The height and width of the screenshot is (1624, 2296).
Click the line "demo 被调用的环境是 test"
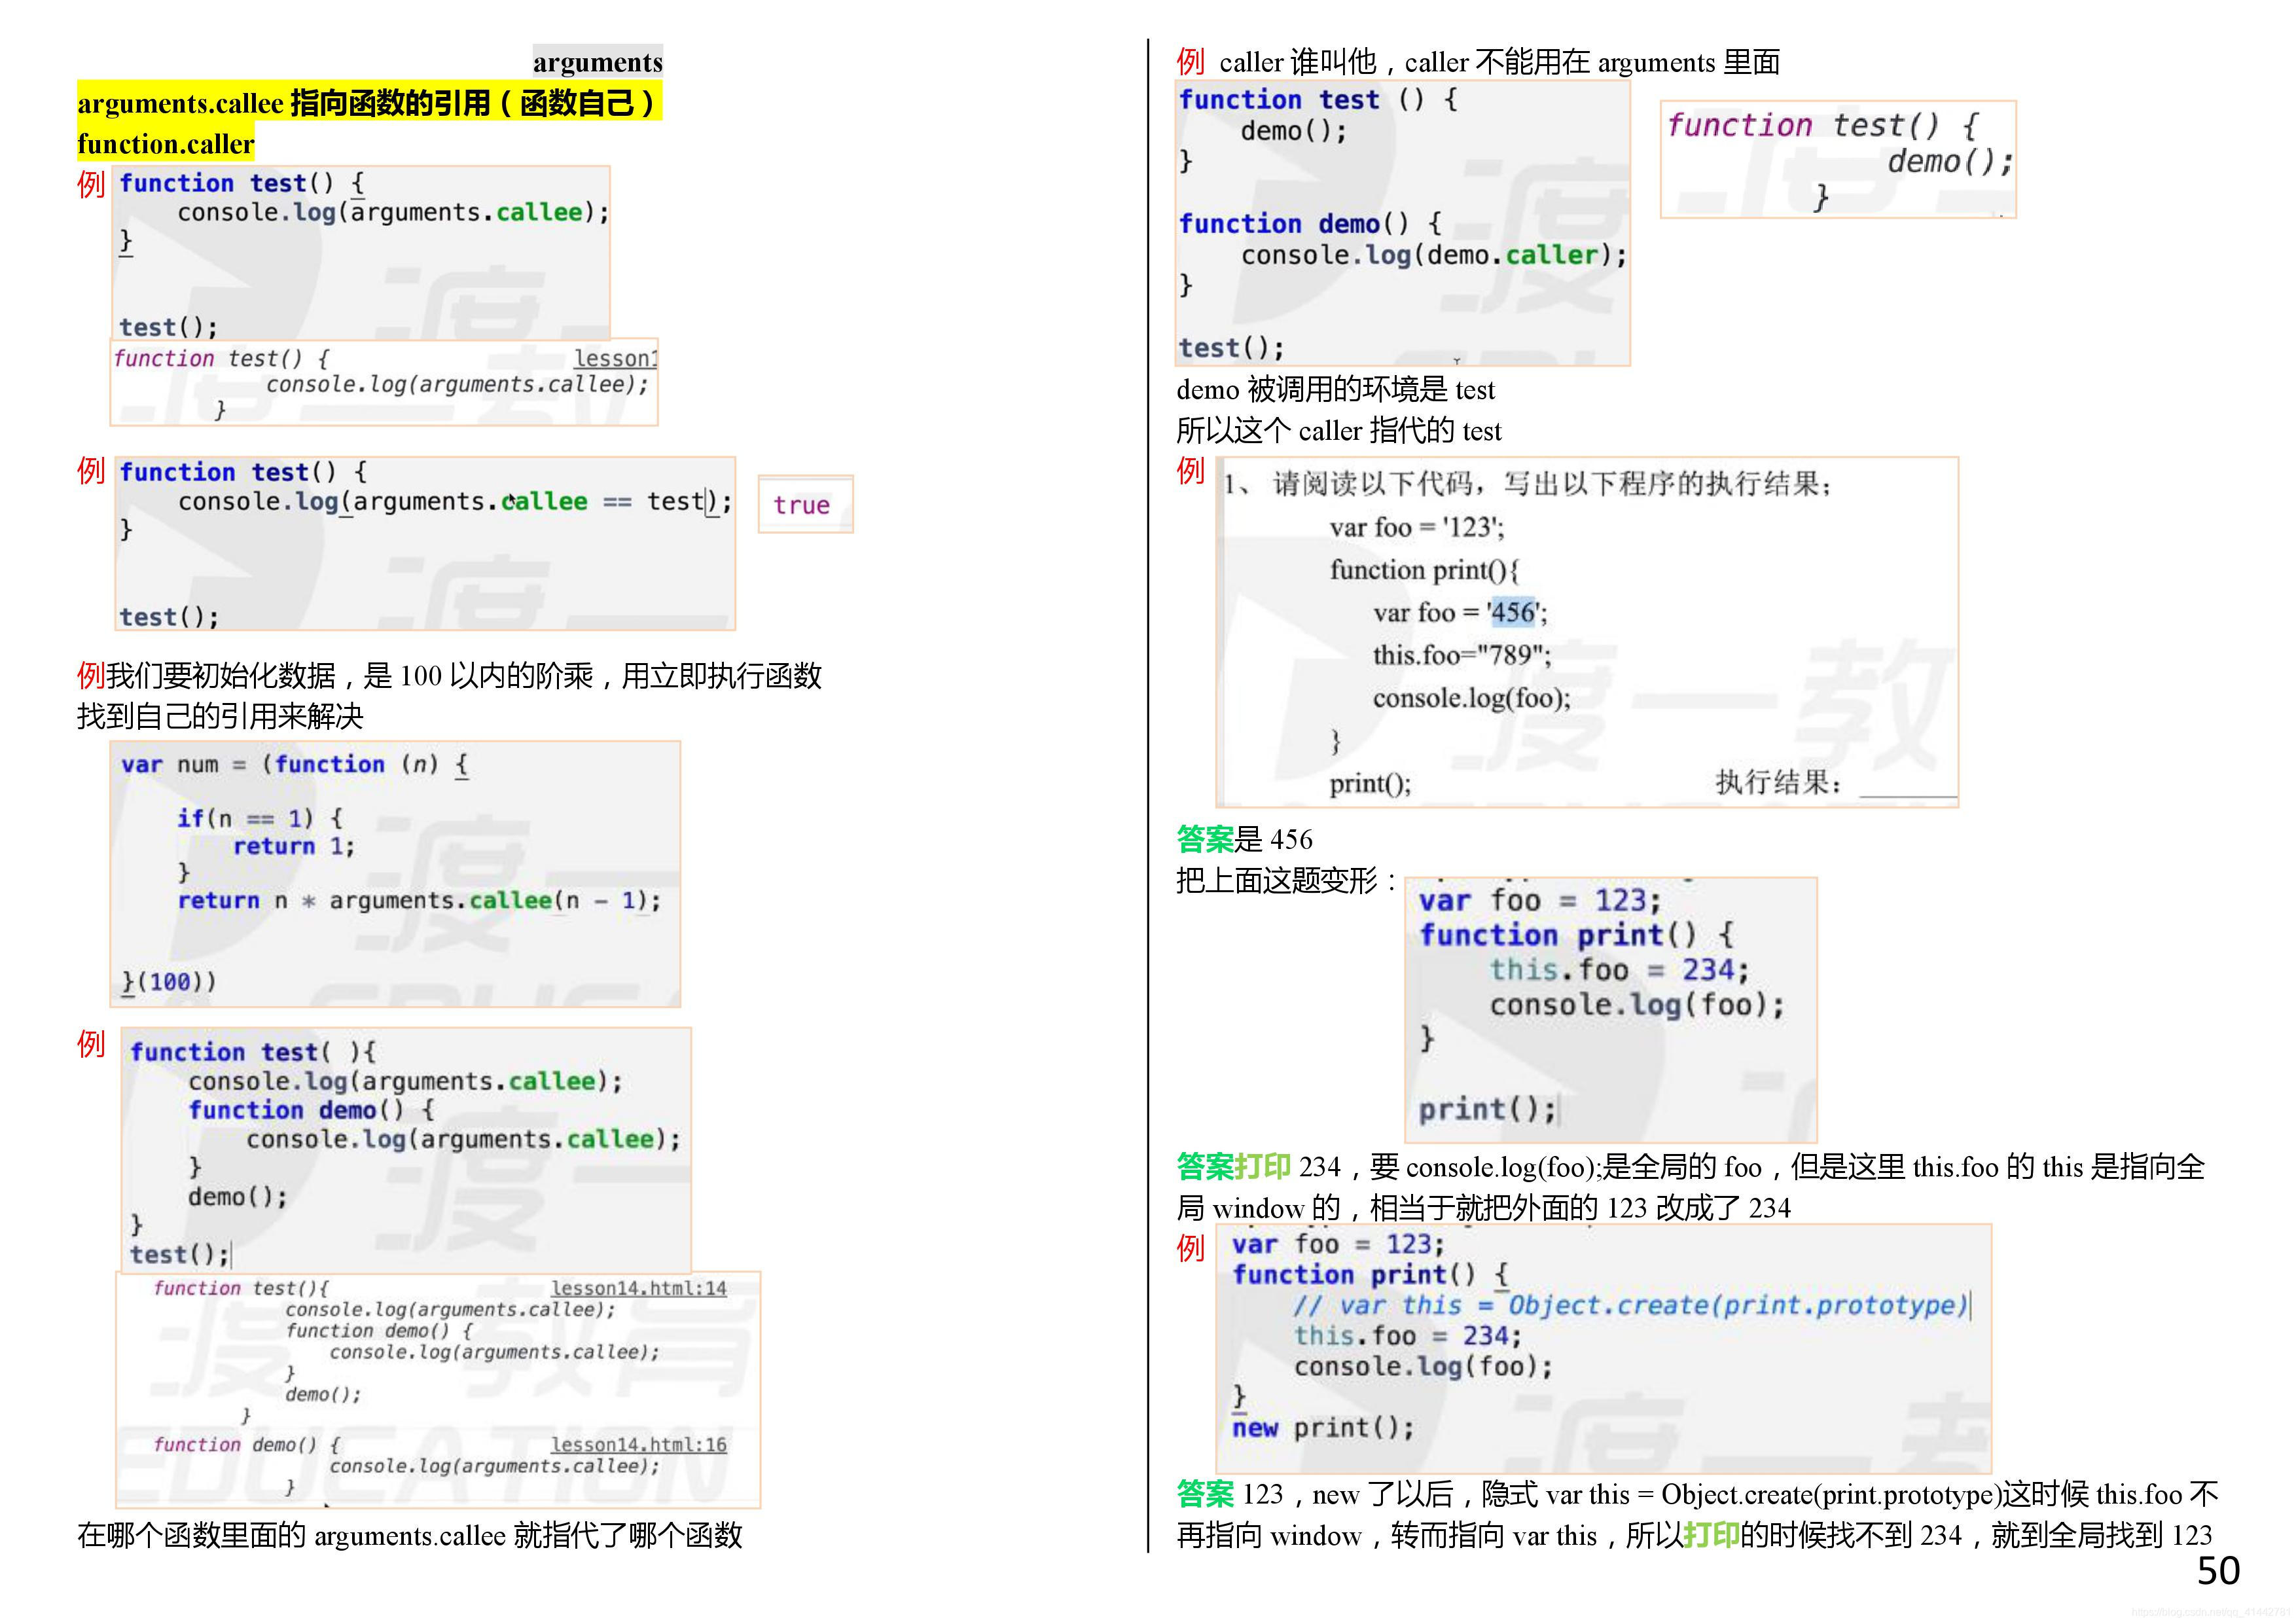tap(1335, 390)
